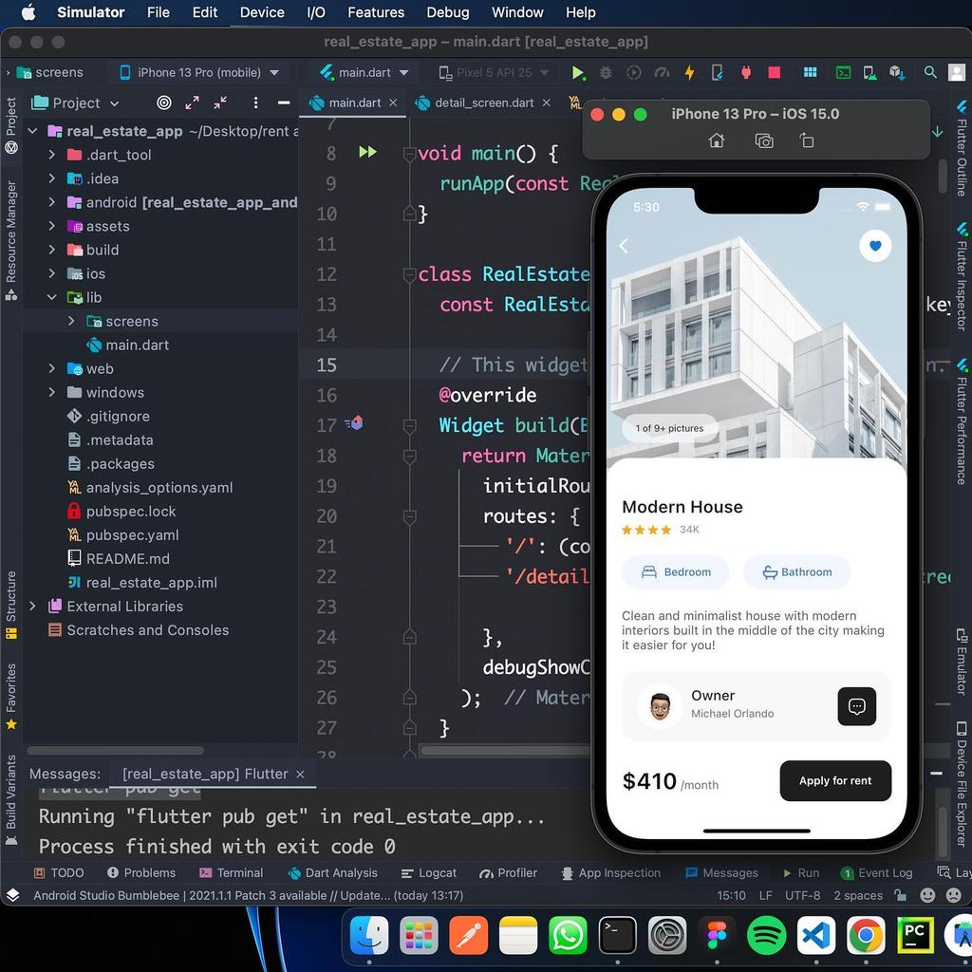Rotate simulator device icon
972x972 pixels.
(x=807, y=141)
